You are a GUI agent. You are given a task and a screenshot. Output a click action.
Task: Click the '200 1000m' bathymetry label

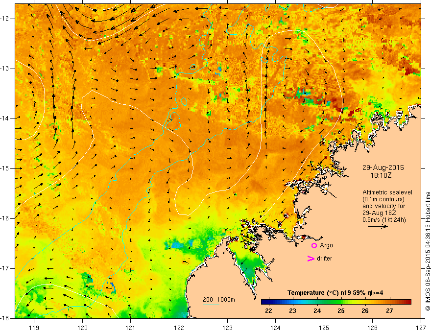coord(219,300)
